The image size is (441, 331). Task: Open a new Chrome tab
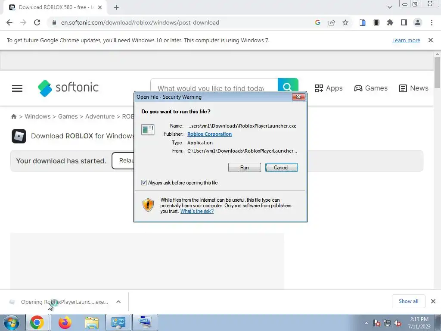click(x=116, y=7)
